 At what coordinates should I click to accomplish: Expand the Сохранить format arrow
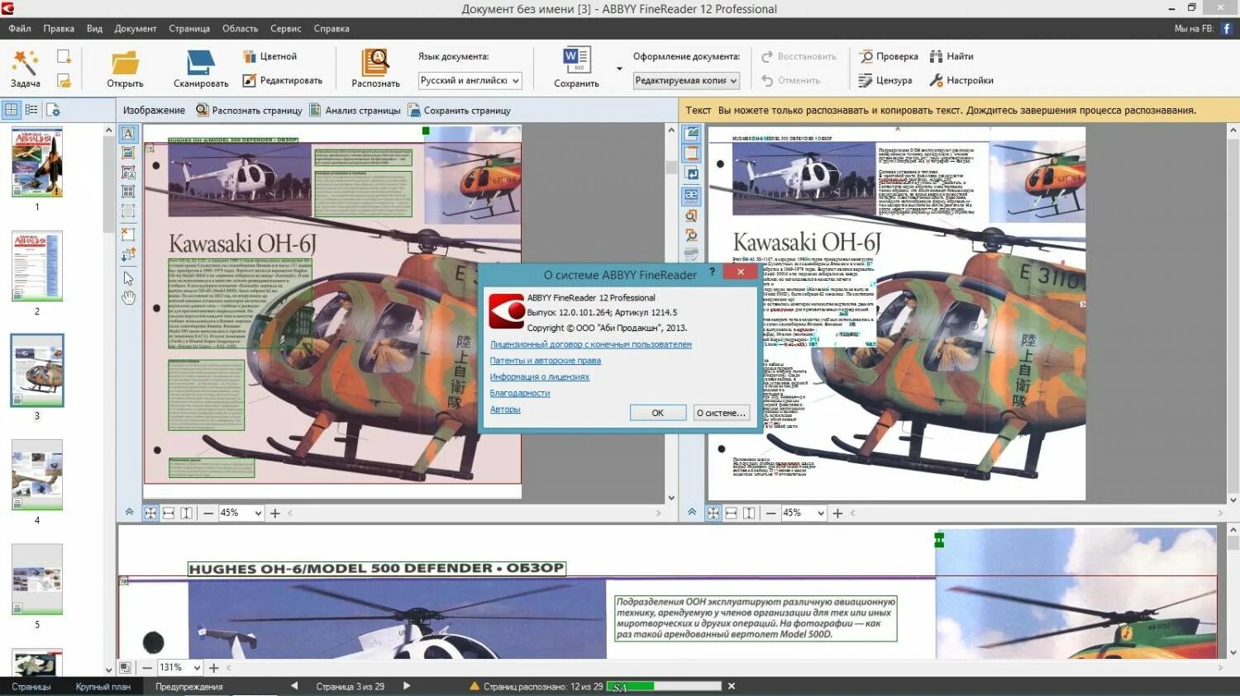619,69
